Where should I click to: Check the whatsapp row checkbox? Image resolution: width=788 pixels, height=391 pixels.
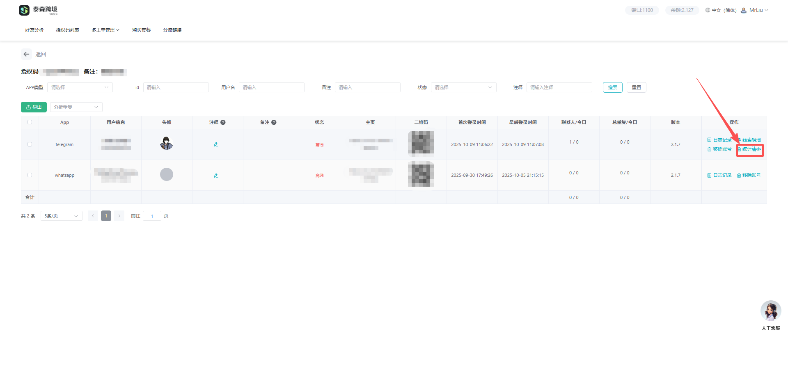coord(30,175)
